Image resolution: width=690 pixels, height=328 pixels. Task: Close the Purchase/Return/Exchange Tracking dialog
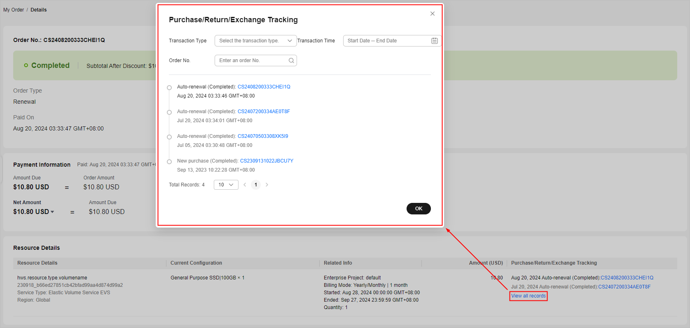432,14
